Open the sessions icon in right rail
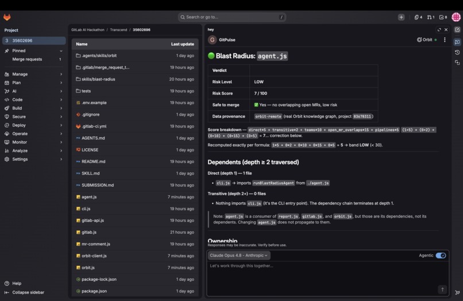This screenshot has height=301, width=463. (457, 63)
